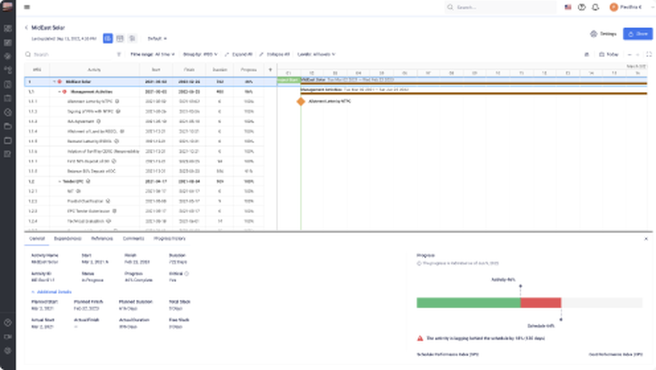
Task: Open the Levels dropdown
Action: point(316,54)
